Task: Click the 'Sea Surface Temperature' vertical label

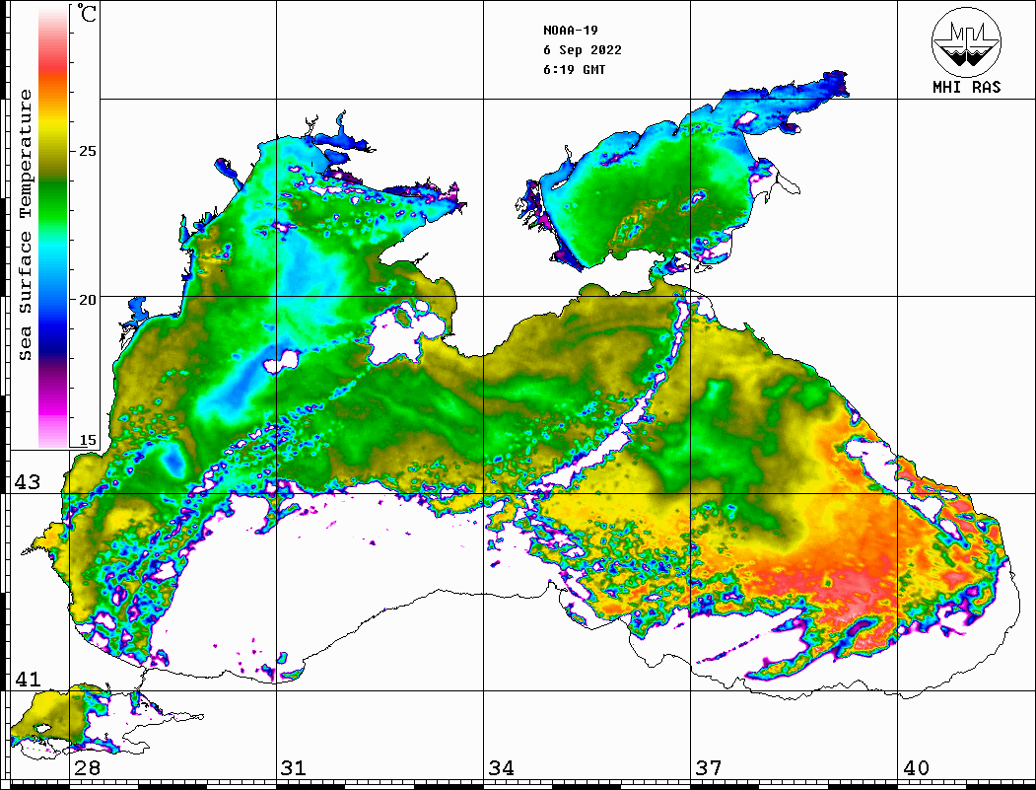Action: click(25, 225)
